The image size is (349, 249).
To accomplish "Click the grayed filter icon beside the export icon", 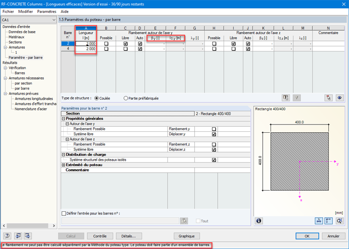I will pyautogui.click(x=297, y=98).
